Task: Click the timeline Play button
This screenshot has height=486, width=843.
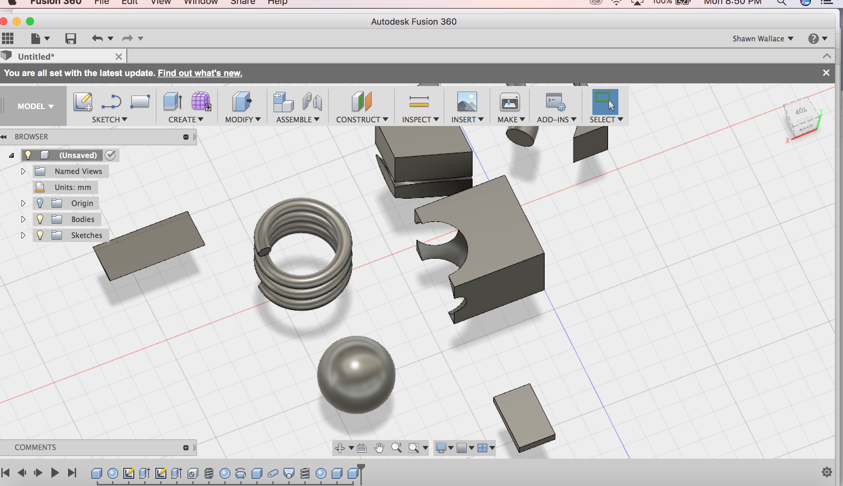Action: [55, 473]
